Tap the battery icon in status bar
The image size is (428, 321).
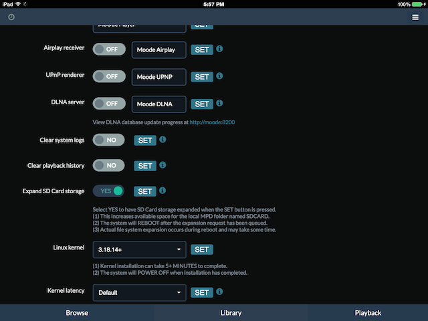pyautogui.click(x=417, y=5)
